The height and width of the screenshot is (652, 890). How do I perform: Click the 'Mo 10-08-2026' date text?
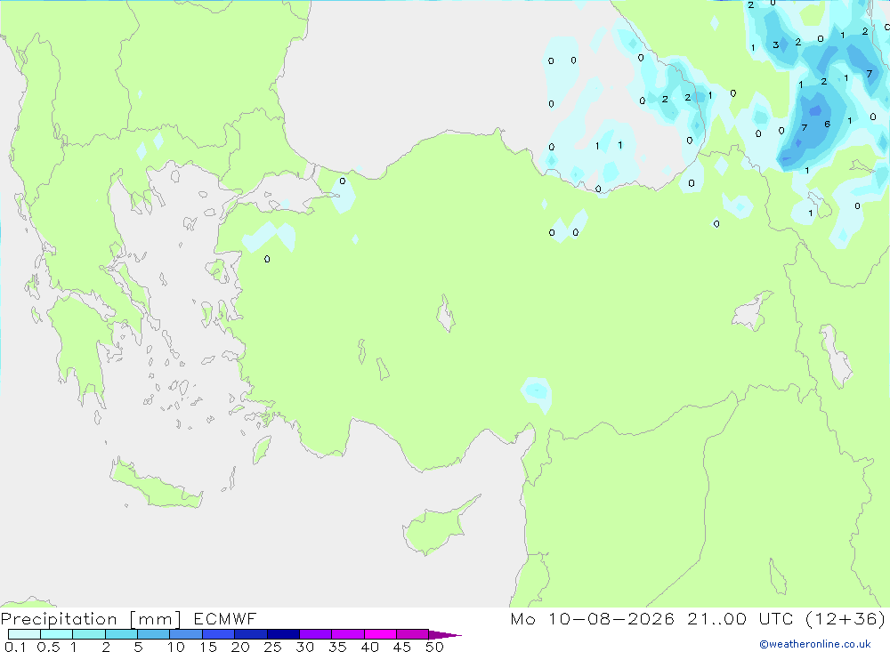pyautogui.click(x=592, y=618)
